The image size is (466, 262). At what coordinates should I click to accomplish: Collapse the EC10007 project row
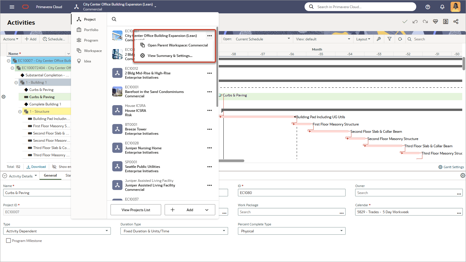tap(8, 61)
